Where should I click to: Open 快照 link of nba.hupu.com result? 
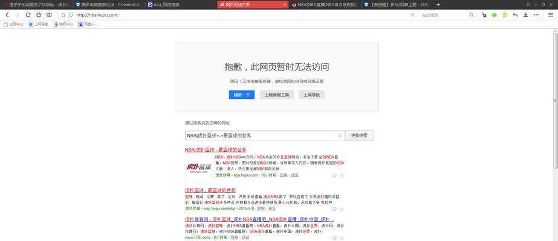point(284,175)
